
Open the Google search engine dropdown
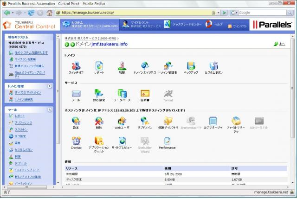pyautogui.click(x=237, y=13)
